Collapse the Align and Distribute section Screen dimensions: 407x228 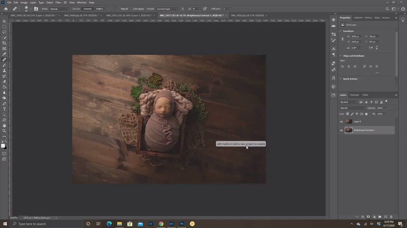pyautogui.click(x=341, y=56)
